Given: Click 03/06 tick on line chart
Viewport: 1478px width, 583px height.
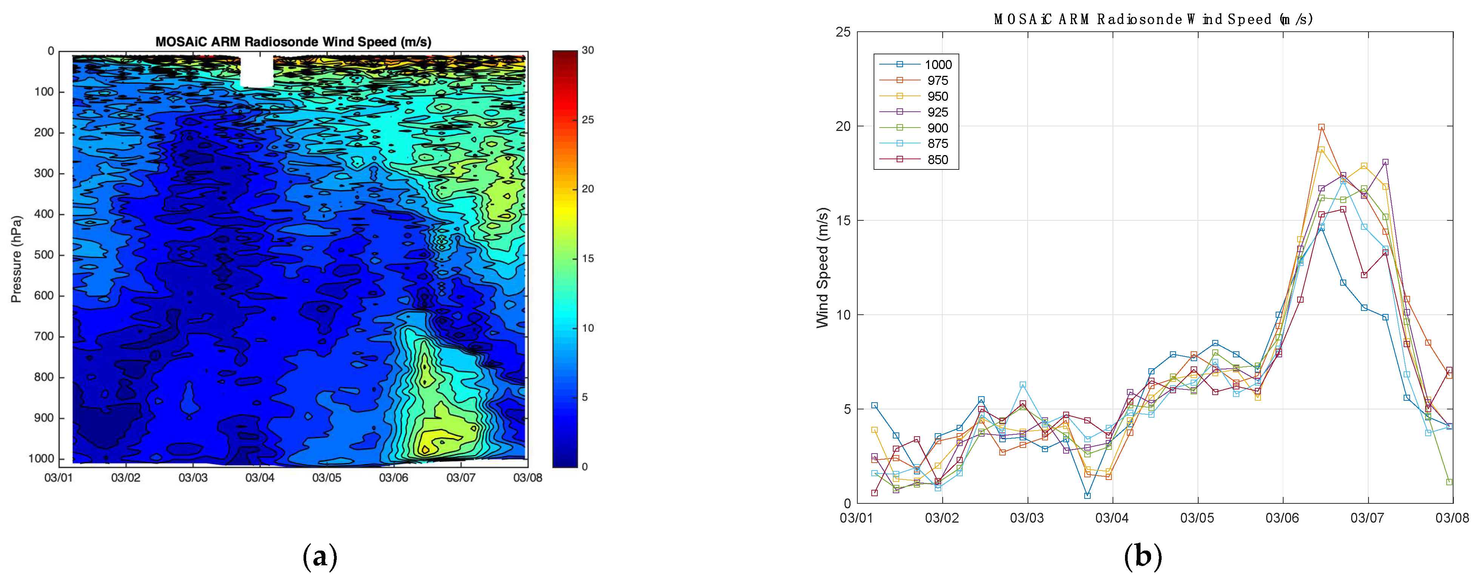Looking at the screenshot, I should 1282,518.
